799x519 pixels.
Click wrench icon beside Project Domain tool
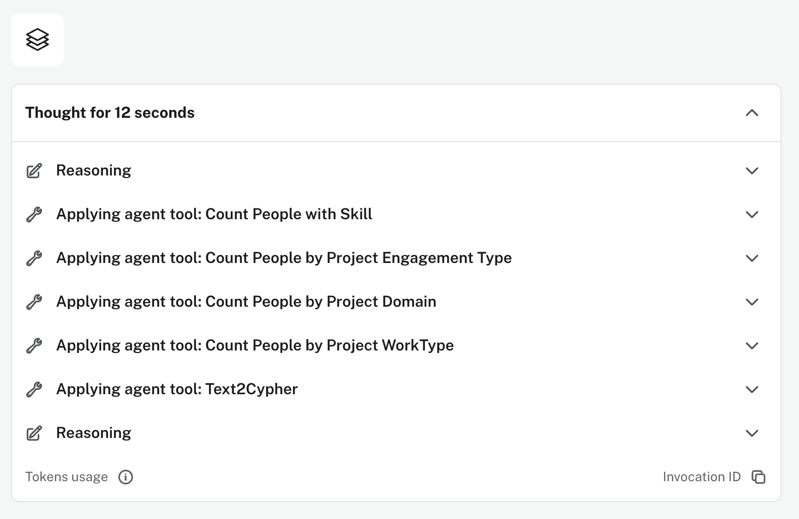click(x=34, y=302)
